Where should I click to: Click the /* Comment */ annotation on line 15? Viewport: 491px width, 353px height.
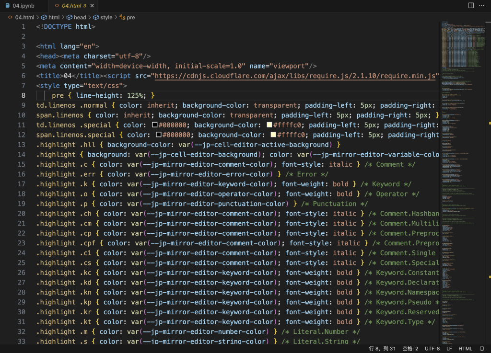click(x=390, y=164)
